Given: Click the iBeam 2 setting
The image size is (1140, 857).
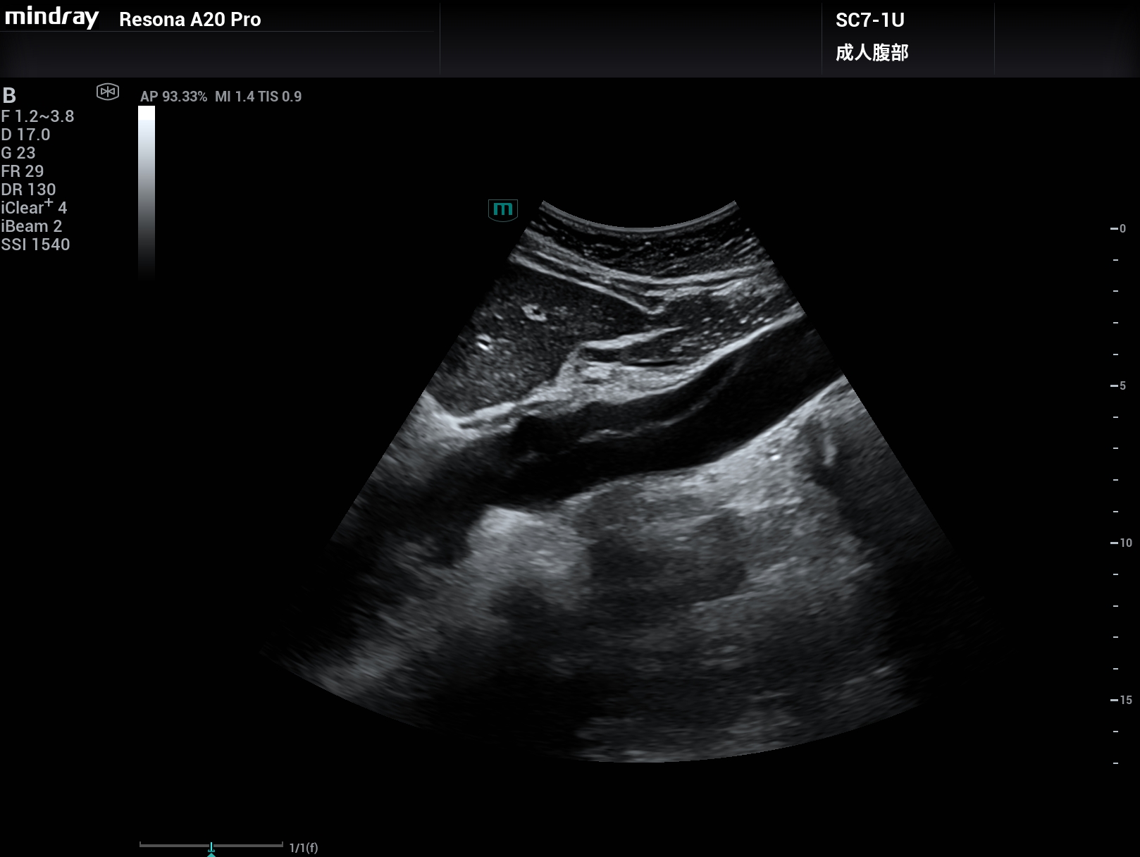Looking at the screenshot, I should (32, 226).
